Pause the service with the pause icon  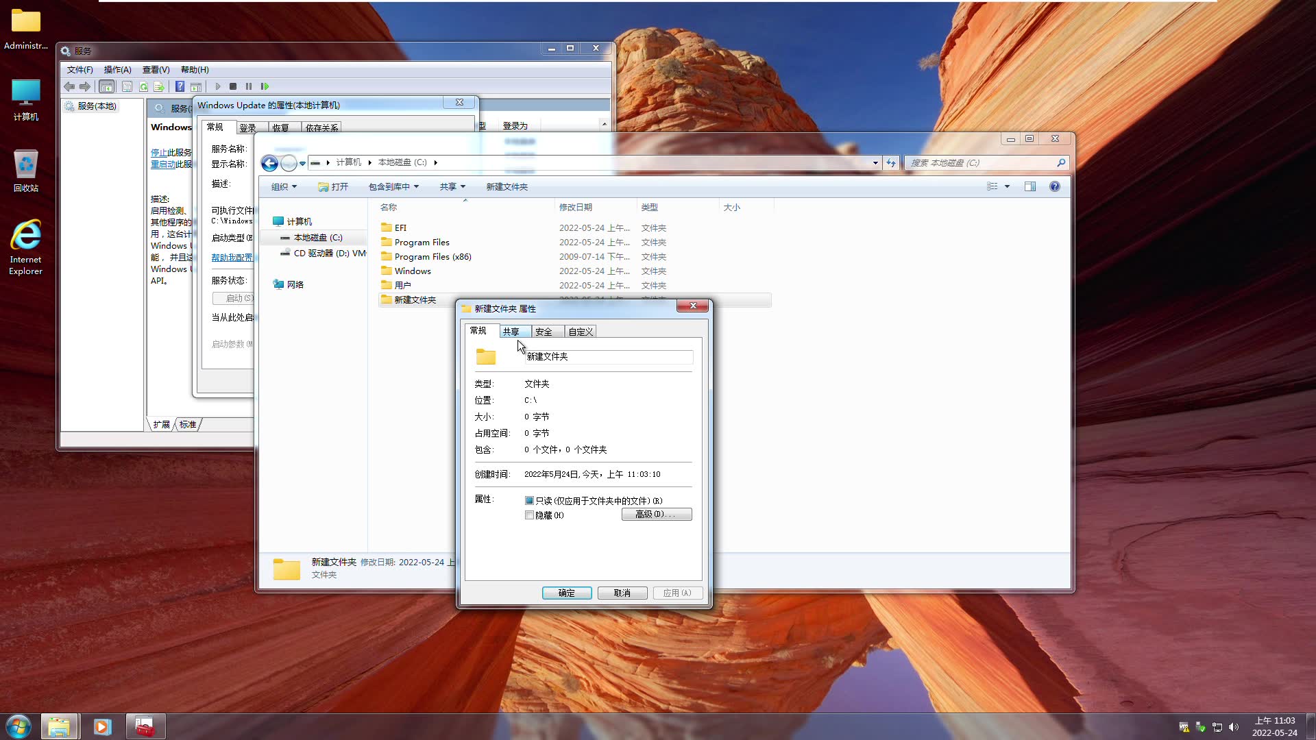[249, 86]
